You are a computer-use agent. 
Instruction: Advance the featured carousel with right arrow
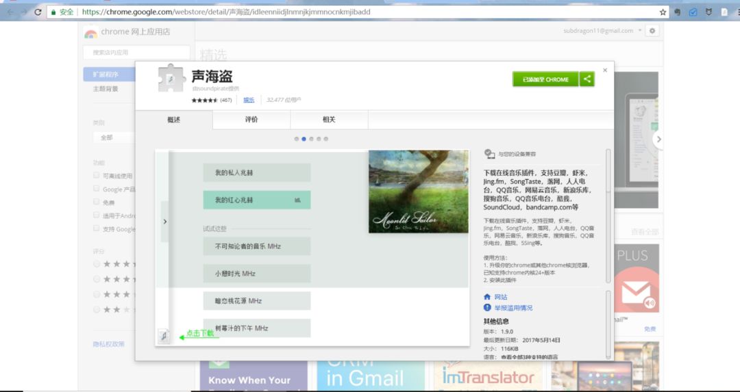pos(658,139)
